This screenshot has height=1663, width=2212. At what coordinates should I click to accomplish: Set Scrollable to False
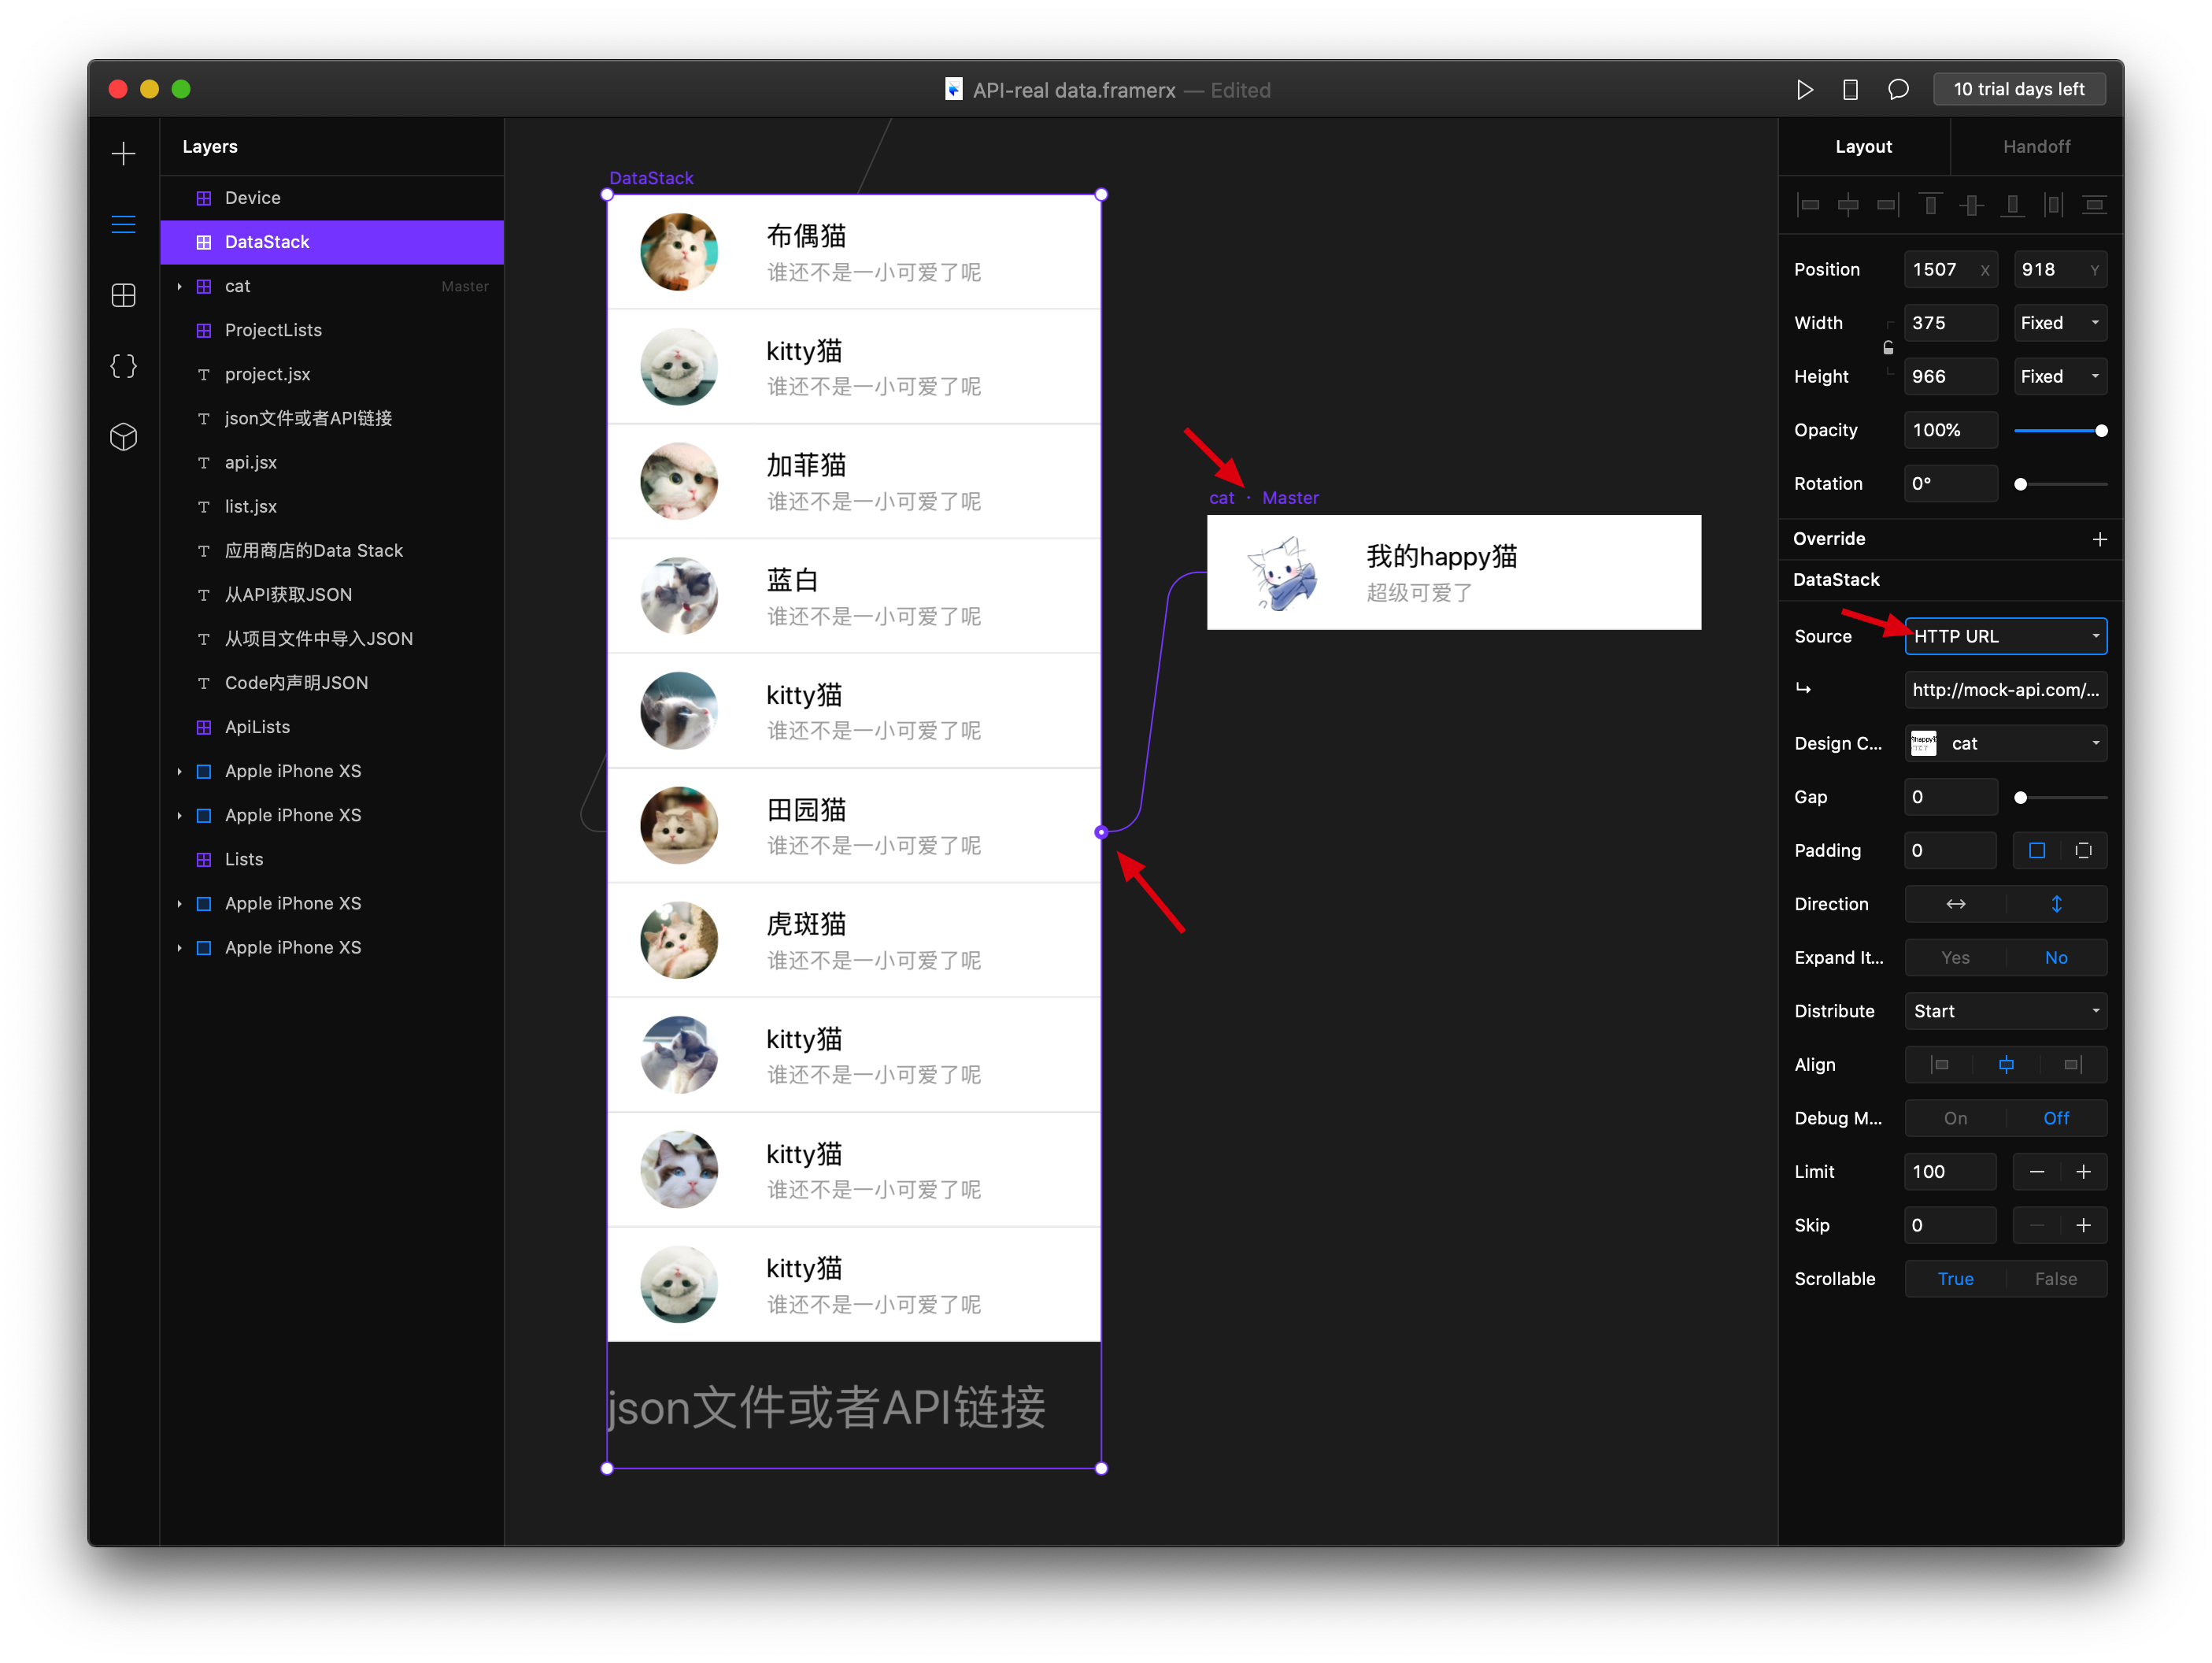pyautogui.click(x=2056, y=1279)
